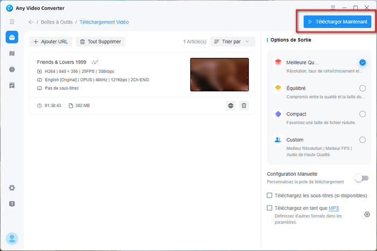377x251 pixels.
Task: Enable Téléchargez les sous-titres checkbox
Action: tap(270, 195)
